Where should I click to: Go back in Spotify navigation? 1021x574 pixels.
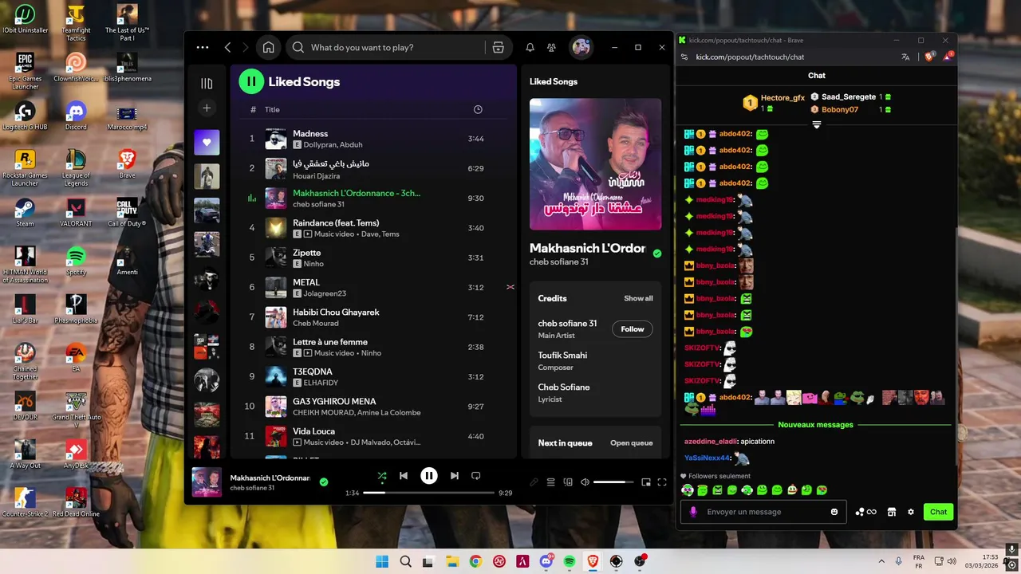click(227, 48)
